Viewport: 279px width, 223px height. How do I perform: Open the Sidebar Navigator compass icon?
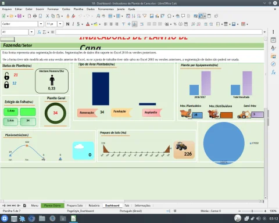[x=273, y=64]
